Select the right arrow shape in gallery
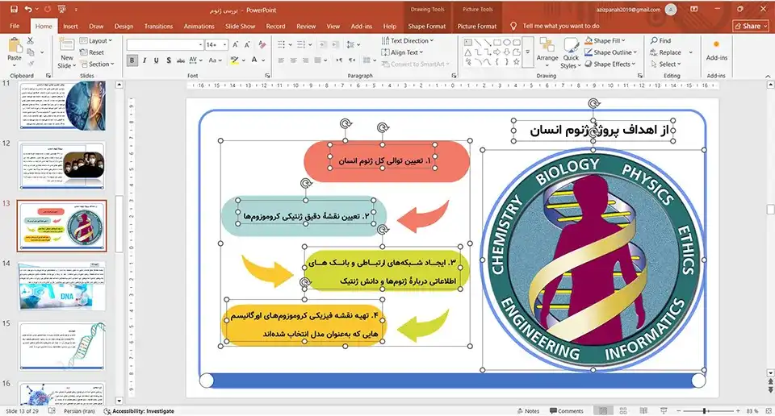 coord(496,52)
